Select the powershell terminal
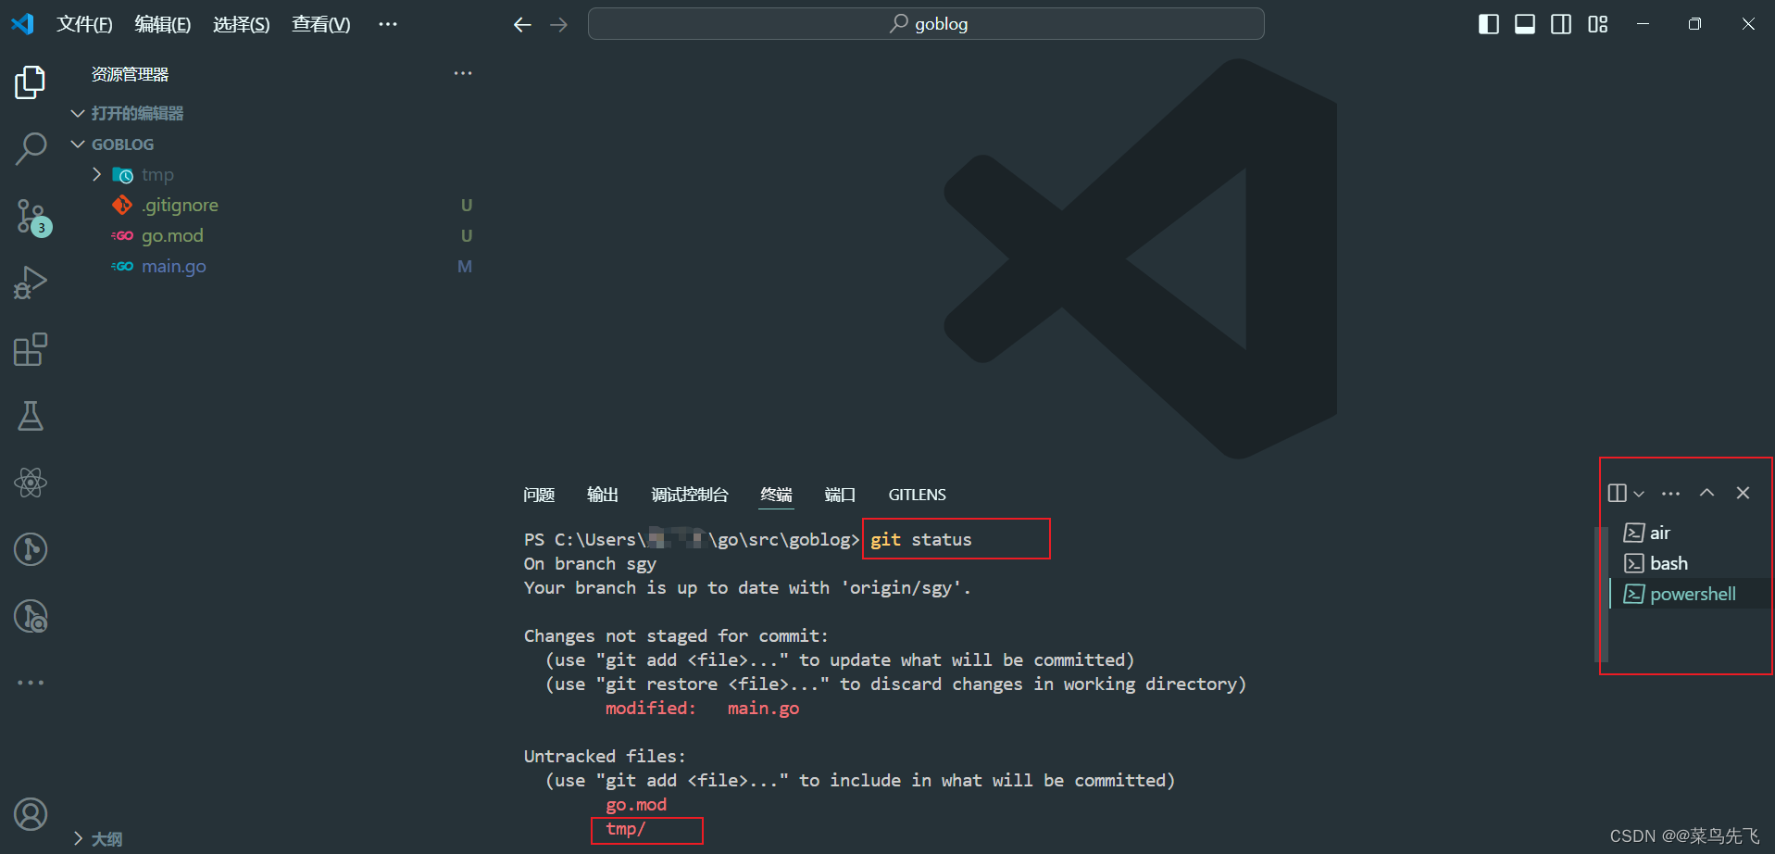This screenshot has height=854, width=1775. (x=1691, y=594)
